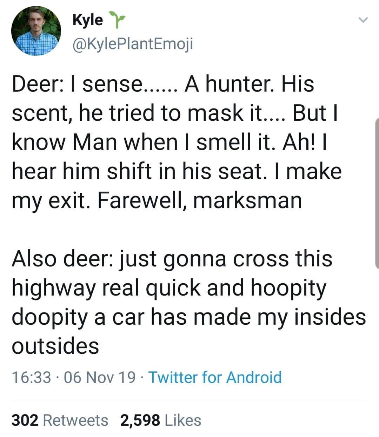The width and height of the screenshot is (379, 437).
Task: Tap the divider line above retweet count
Action: 189,398
